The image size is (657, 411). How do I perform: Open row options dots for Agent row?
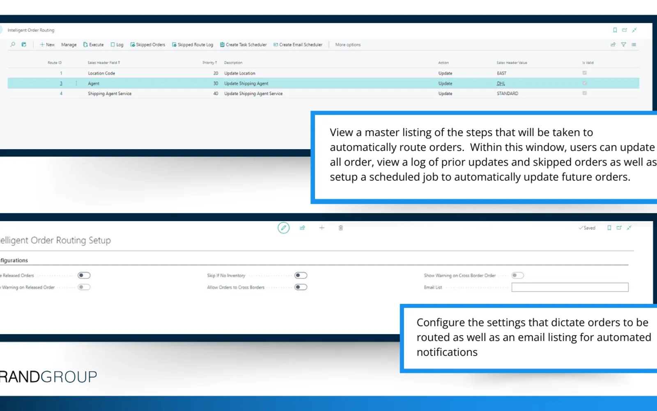pos(76,83)
